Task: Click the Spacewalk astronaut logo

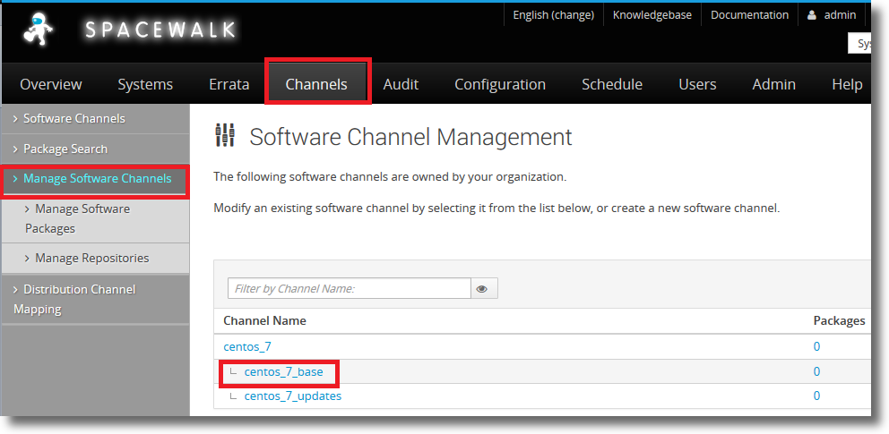Action: [39, 30]
